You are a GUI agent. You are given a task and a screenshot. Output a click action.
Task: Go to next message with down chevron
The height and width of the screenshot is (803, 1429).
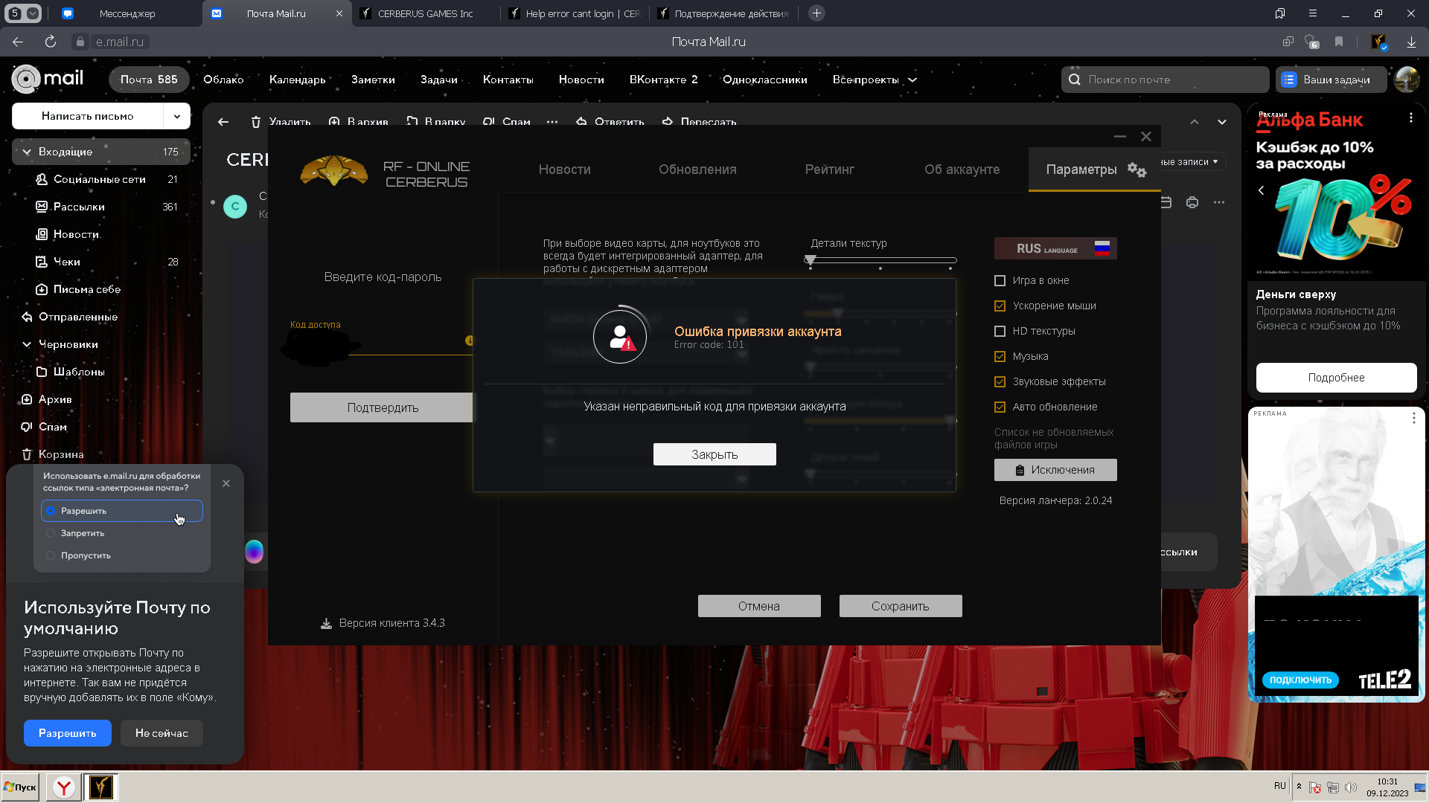pos(1222,122)
